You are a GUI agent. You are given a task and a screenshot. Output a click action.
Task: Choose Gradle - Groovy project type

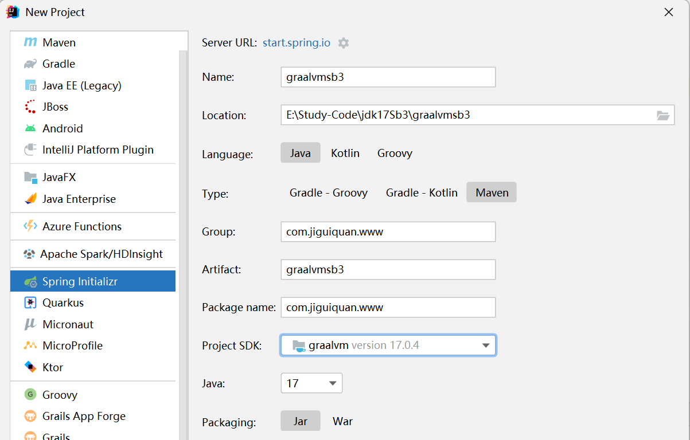pos(329,192)
